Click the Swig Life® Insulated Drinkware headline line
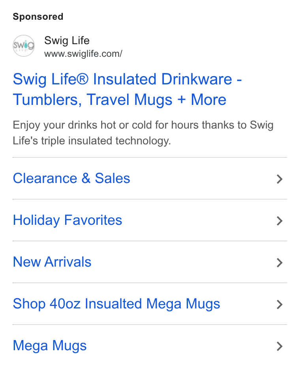The image size is (300, 366). pyautogui.click(x=127, y=79)
